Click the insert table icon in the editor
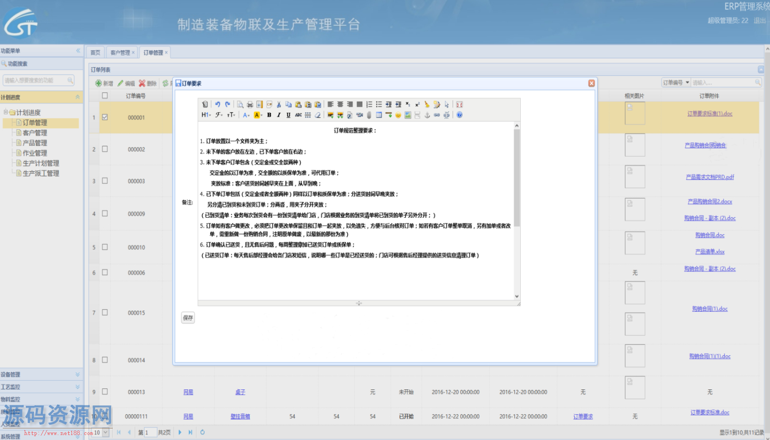Image resolution: width=770 pixels, height=440 pixels. click(379, 115)
